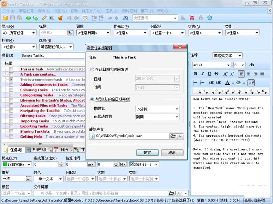Viewport: 273px width, 204px height.
Task: Click the binoculars find tasks icon
Action: (x=126, y=18)
